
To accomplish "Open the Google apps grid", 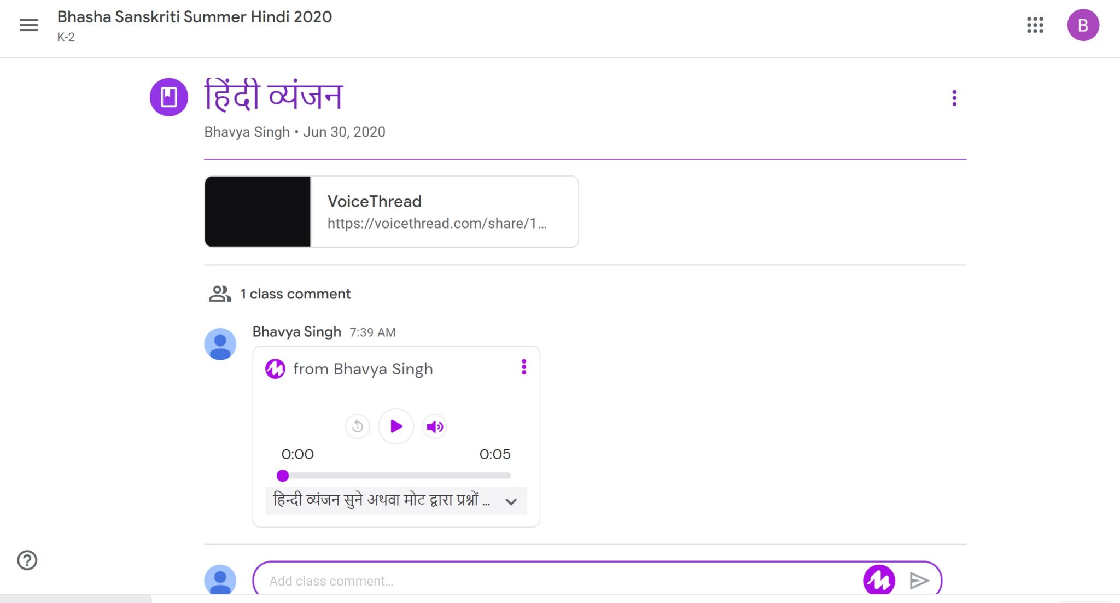I will [x=1036, y=25].
